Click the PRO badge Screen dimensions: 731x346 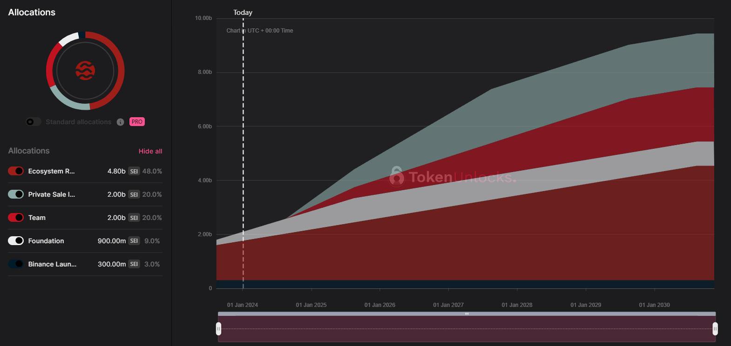pos(137,122)
